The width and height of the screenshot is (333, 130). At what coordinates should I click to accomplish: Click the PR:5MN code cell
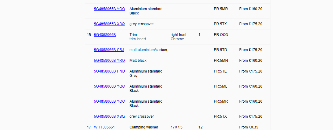[x=220, y=61]
